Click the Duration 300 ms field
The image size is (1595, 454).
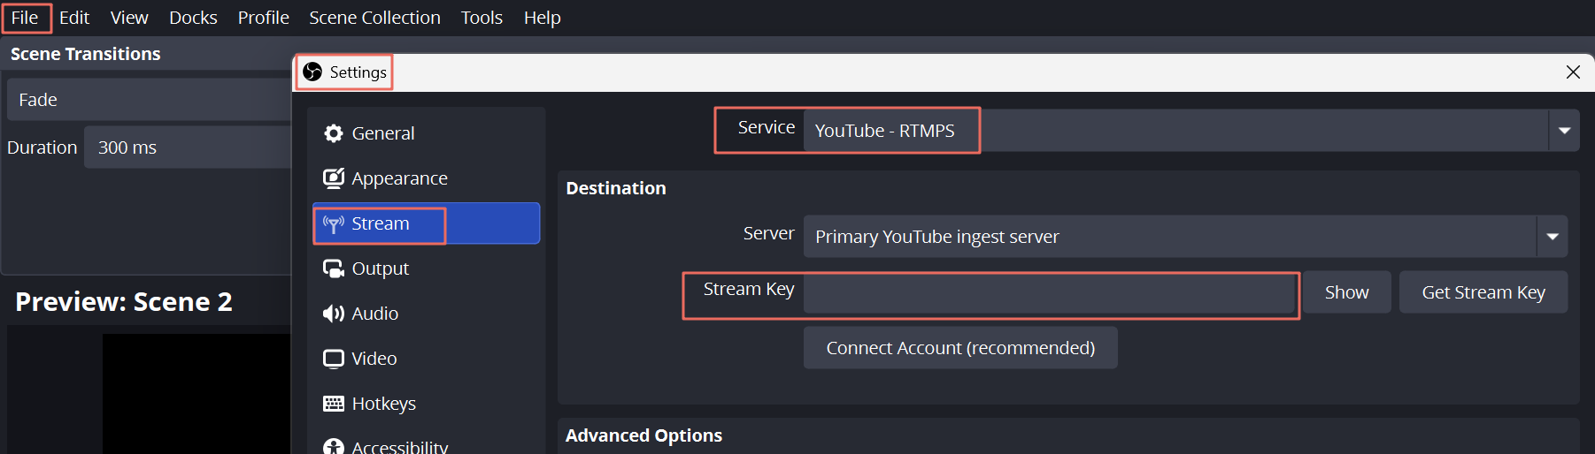(x=188, y=148)
